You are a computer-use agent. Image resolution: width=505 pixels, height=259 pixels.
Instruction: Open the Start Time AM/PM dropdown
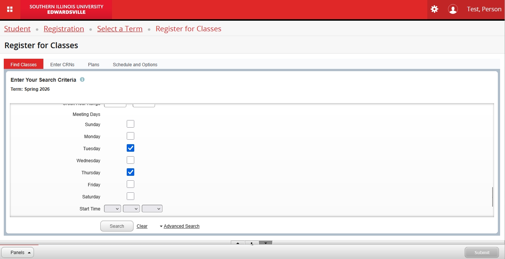(x=152, y=209)
